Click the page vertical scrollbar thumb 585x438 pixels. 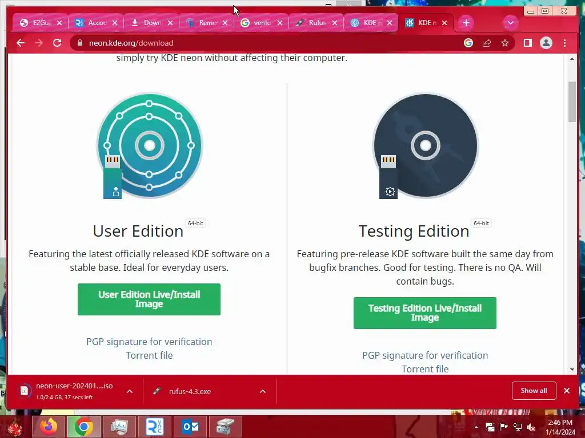(x=572, y=102)
